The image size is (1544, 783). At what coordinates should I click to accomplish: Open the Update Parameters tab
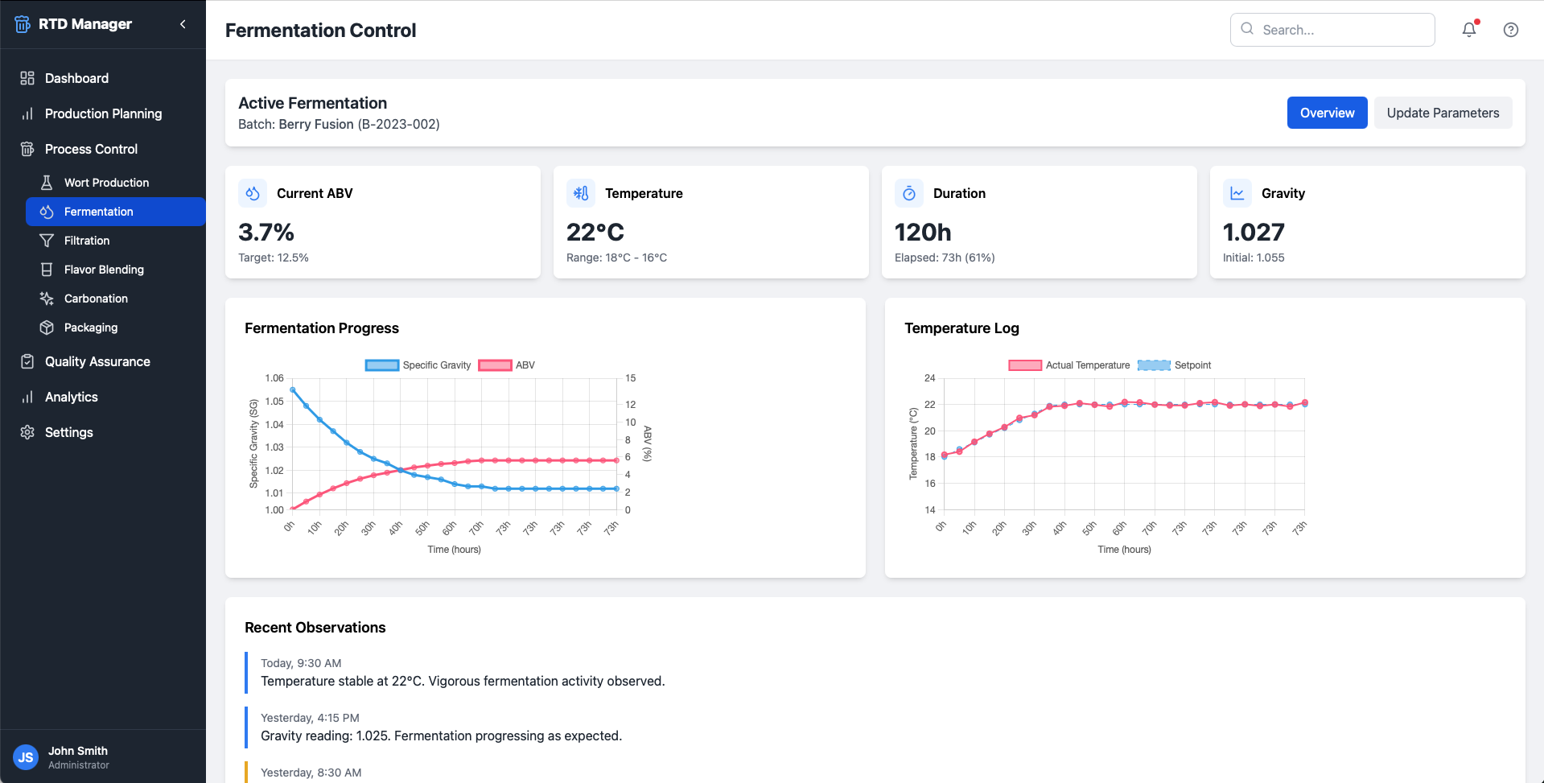(1443, 113)
